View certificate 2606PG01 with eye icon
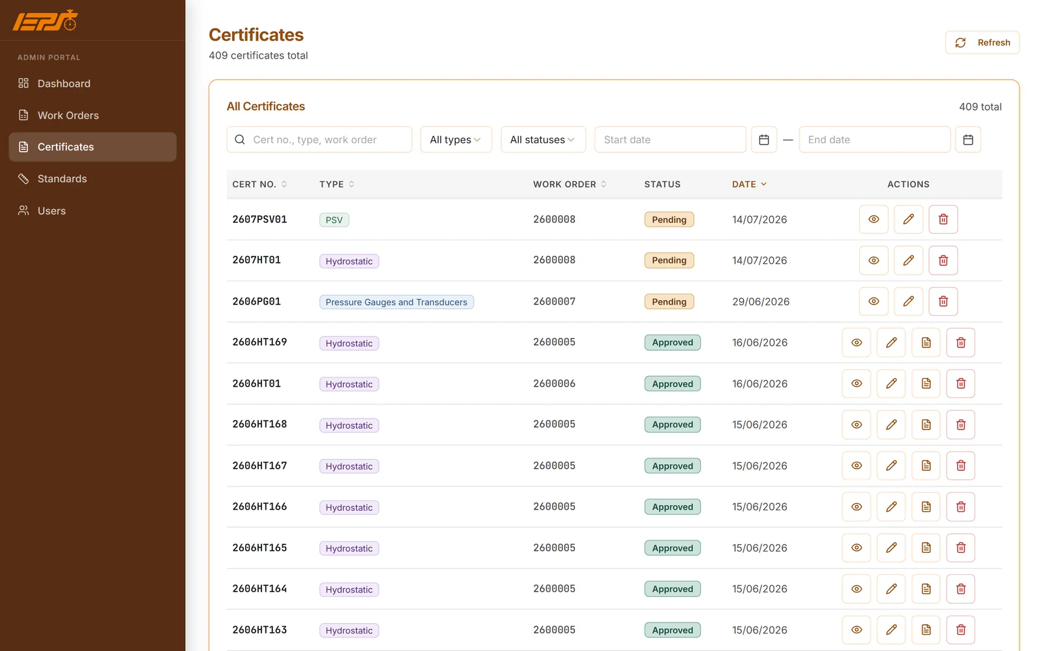Image resolution: width=1043 pixels, height=651 pixels. (x=874, y=301)
